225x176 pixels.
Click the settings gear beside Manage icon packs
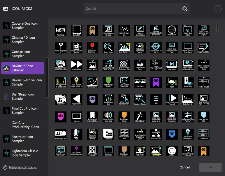click(x=5, y=167)
